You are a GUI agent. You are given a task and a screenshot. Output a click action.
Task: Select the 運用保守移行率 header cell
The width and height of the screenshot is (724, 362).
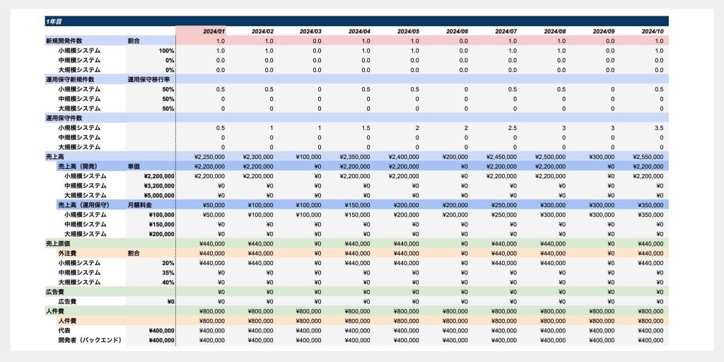148,80
